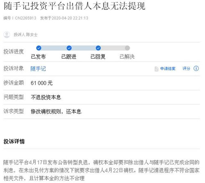Click the 已跟进 checkmark progress step
This screenshot has width=205, height=183.
(x=69, y=48)
